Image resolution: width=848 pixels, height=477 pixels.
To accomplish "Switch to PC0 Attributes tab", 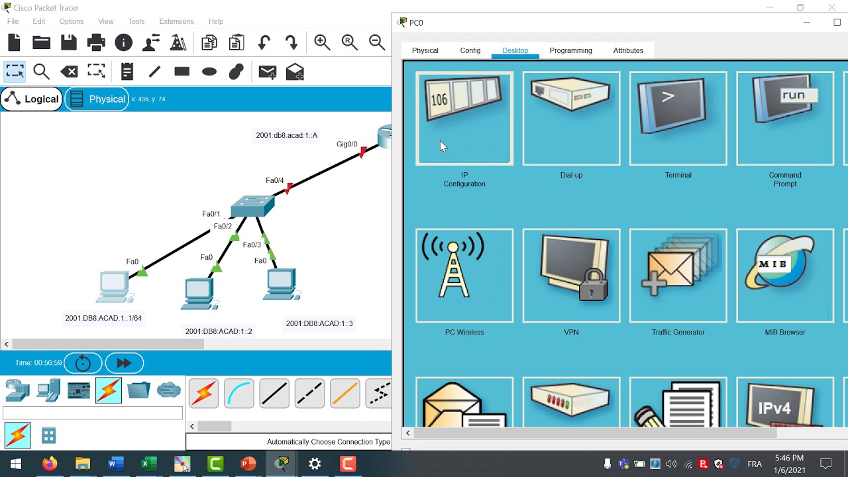I will tap(628, 50).
